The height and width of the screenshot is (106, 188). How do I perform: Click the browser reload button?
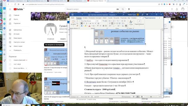[x=15, y=4]
